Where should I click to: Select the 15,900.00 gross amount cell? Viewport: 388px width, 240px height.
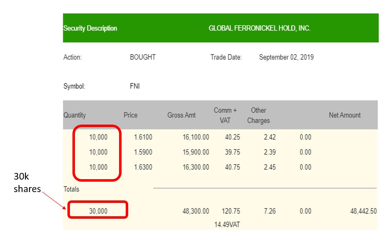click(x=196, y=152)
